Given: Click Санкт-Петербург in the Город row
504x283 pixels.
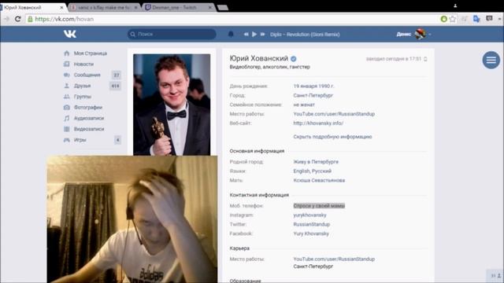Looking at the screenshot, I should pyautogui.click(x=313, y=95).
